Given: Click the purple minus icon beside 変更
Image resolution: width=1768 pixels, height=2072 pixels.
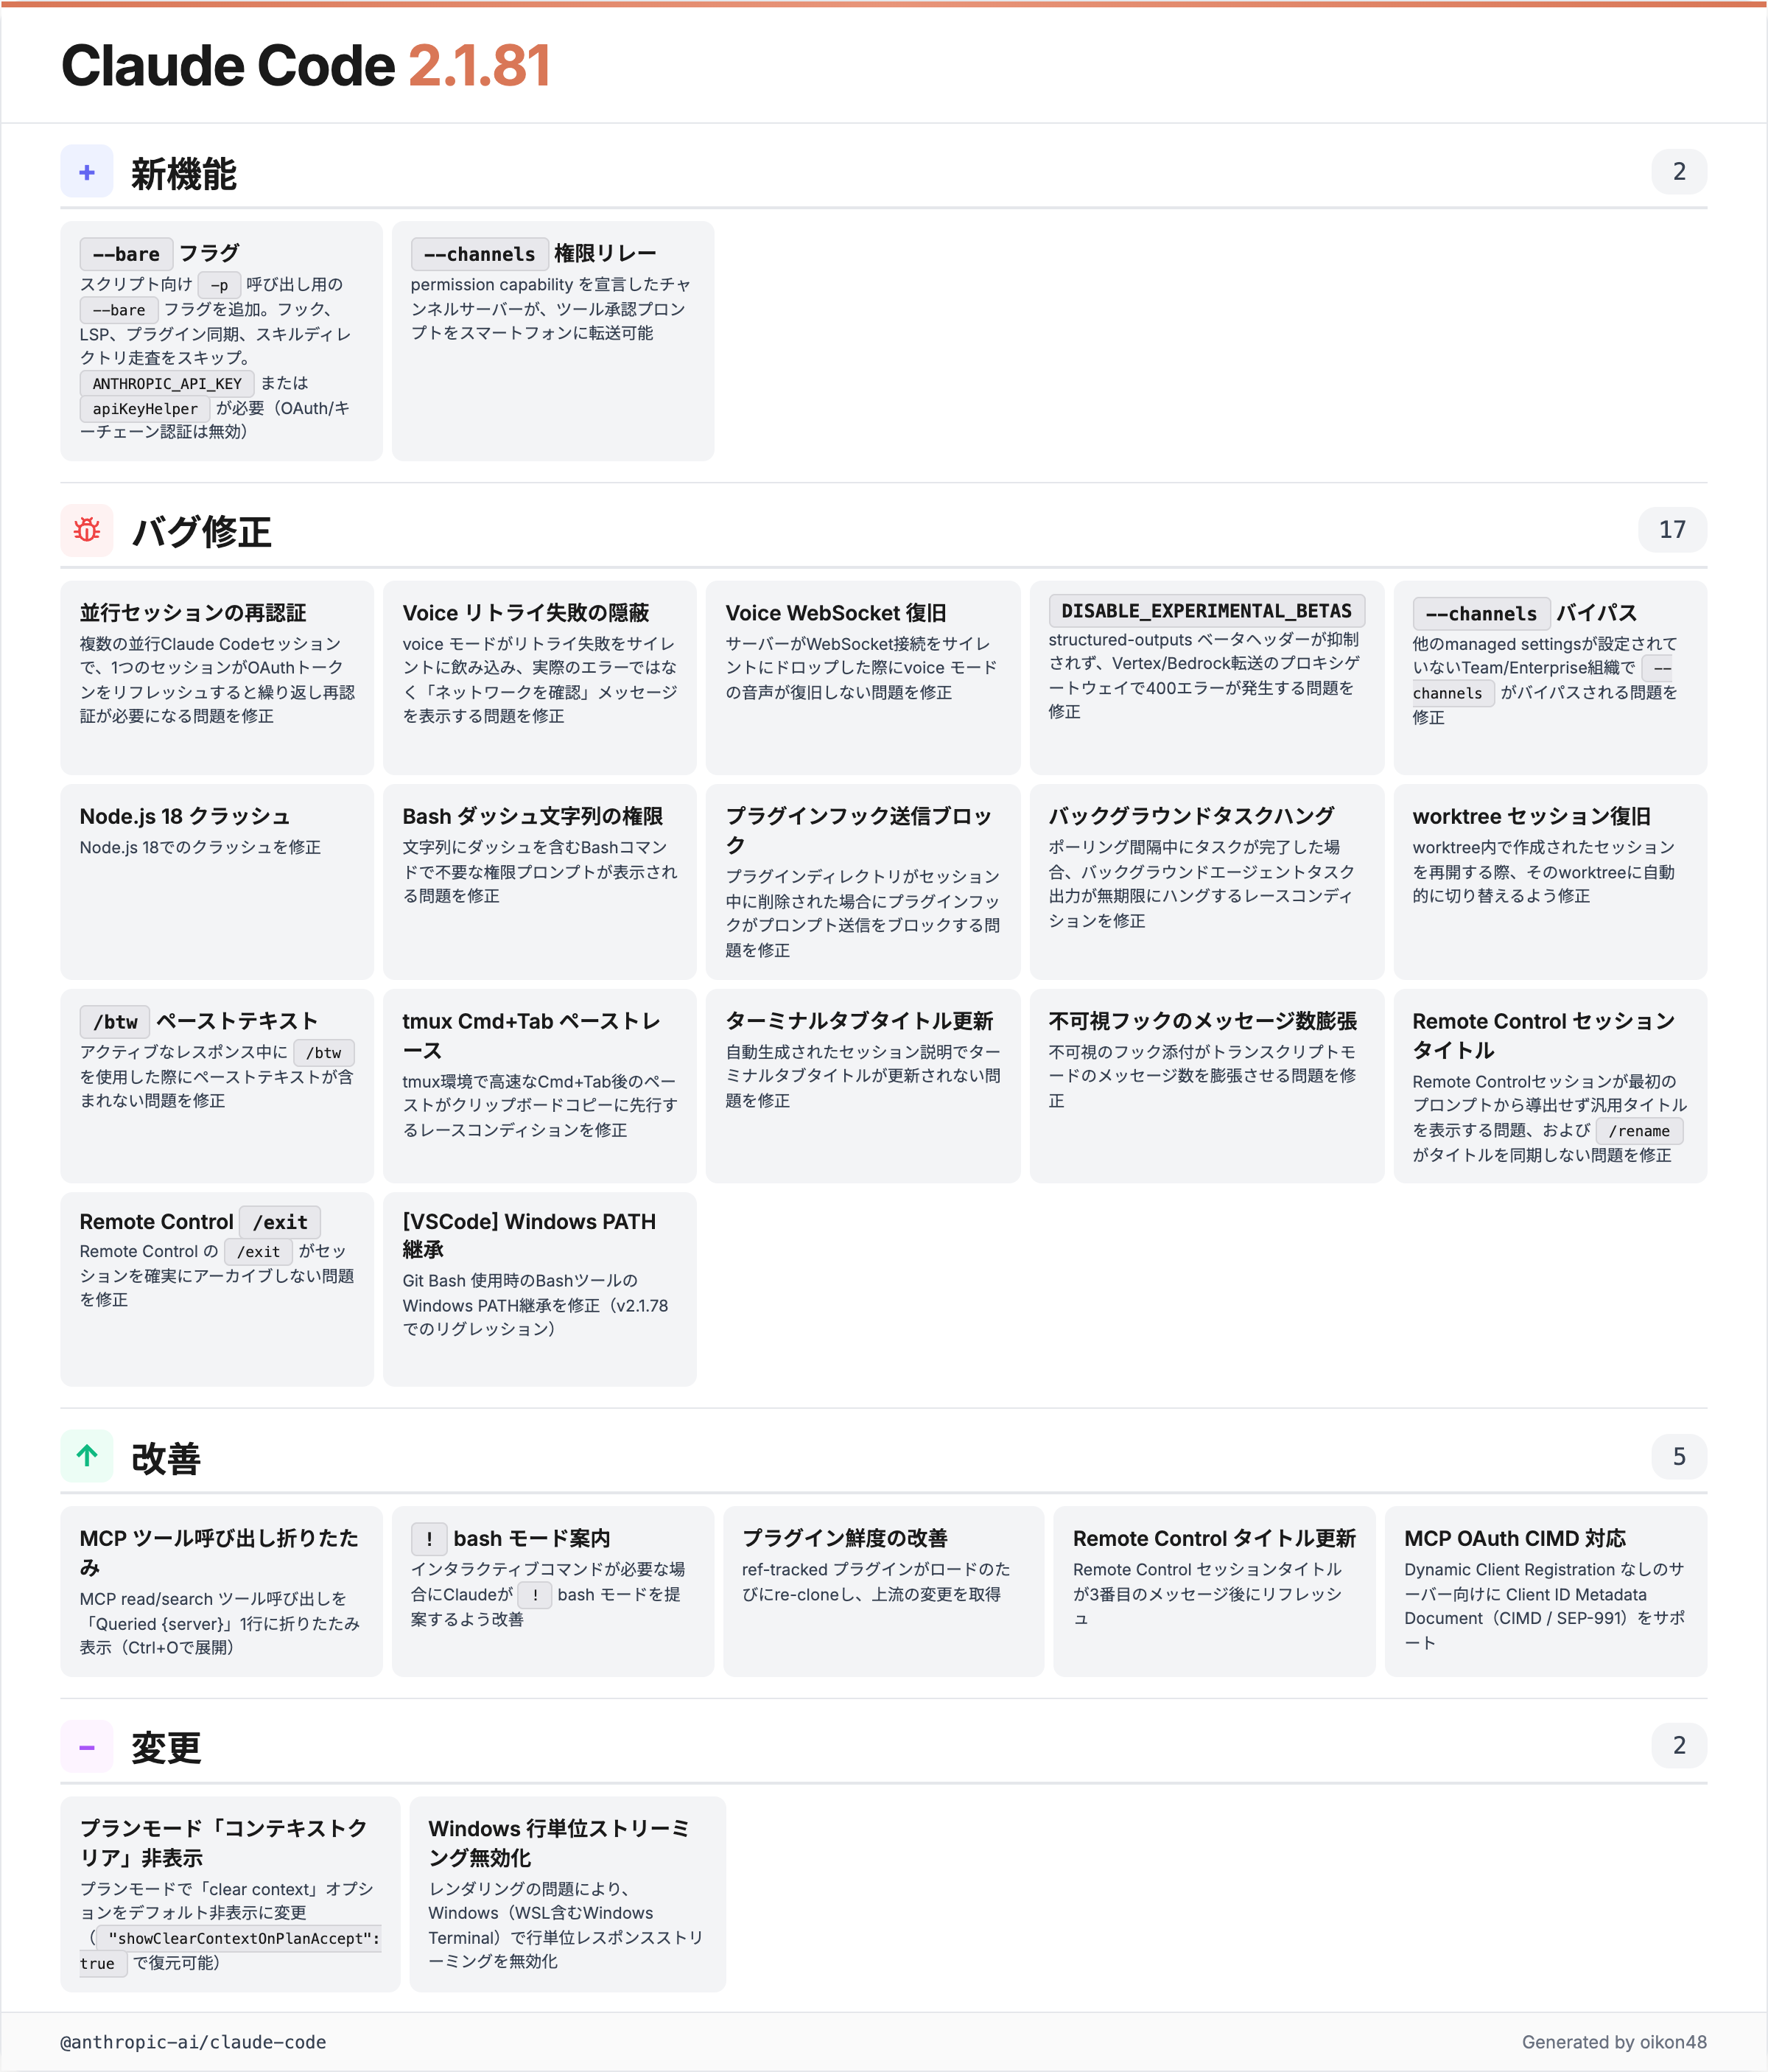Looking at the screenshot, I should click(x=87, y=1746).
